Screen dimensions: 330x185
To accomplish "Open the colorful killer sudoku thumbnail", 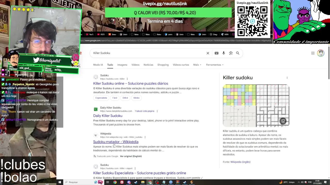I will pyautogui.click(x=239, y=95).
